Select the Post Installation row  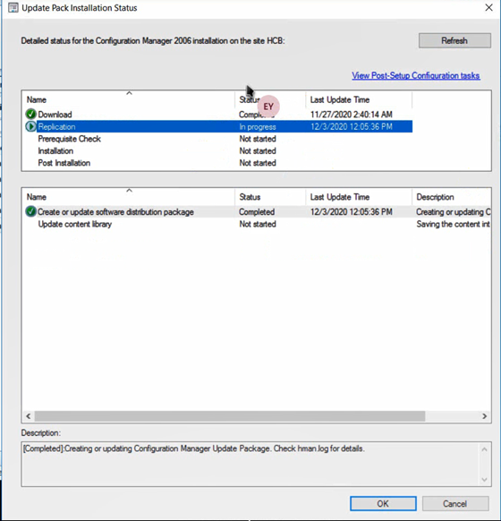(218, 163)
